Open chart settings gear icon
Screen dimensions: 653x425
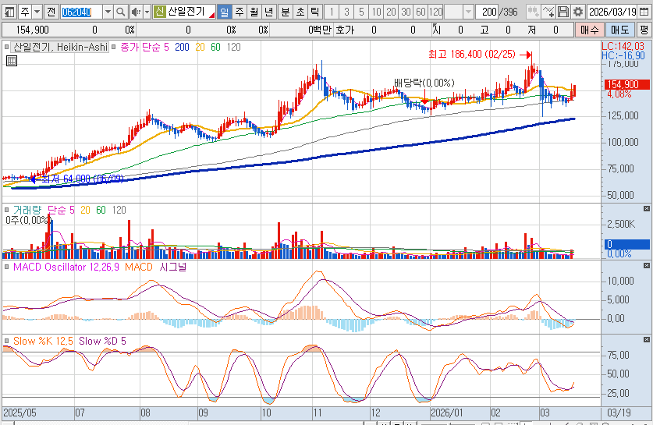578,12
